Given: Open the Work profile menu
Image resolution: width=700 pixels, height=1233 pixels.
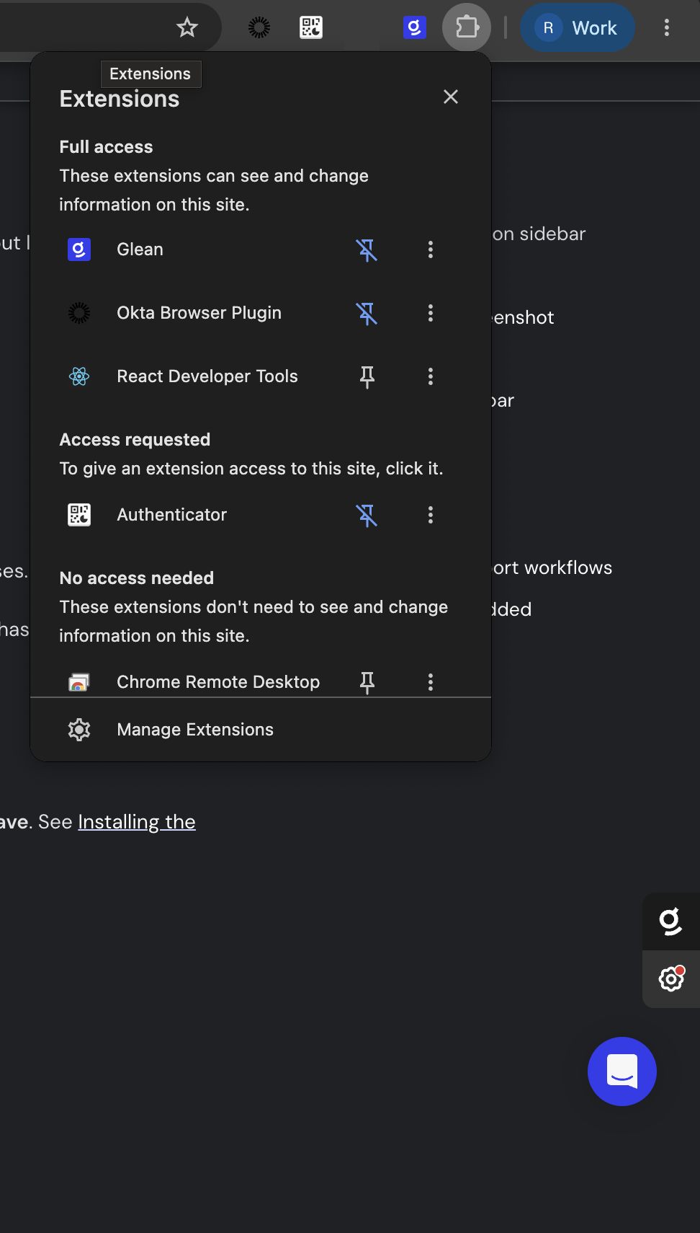Looking at the screenshot, I should pyautogui.click(x=578, y=27).
